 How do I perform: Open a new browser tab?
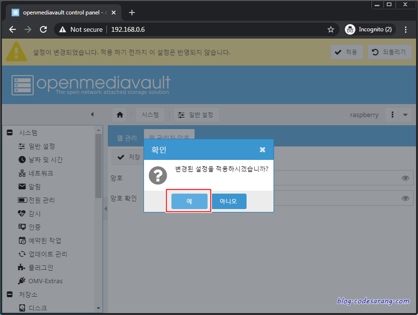(x=131, y=13)
